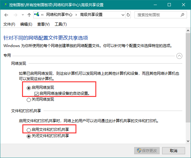The image size is (191, 158).
Task: Click scrollbar down arrow
Action: point(188,141)
